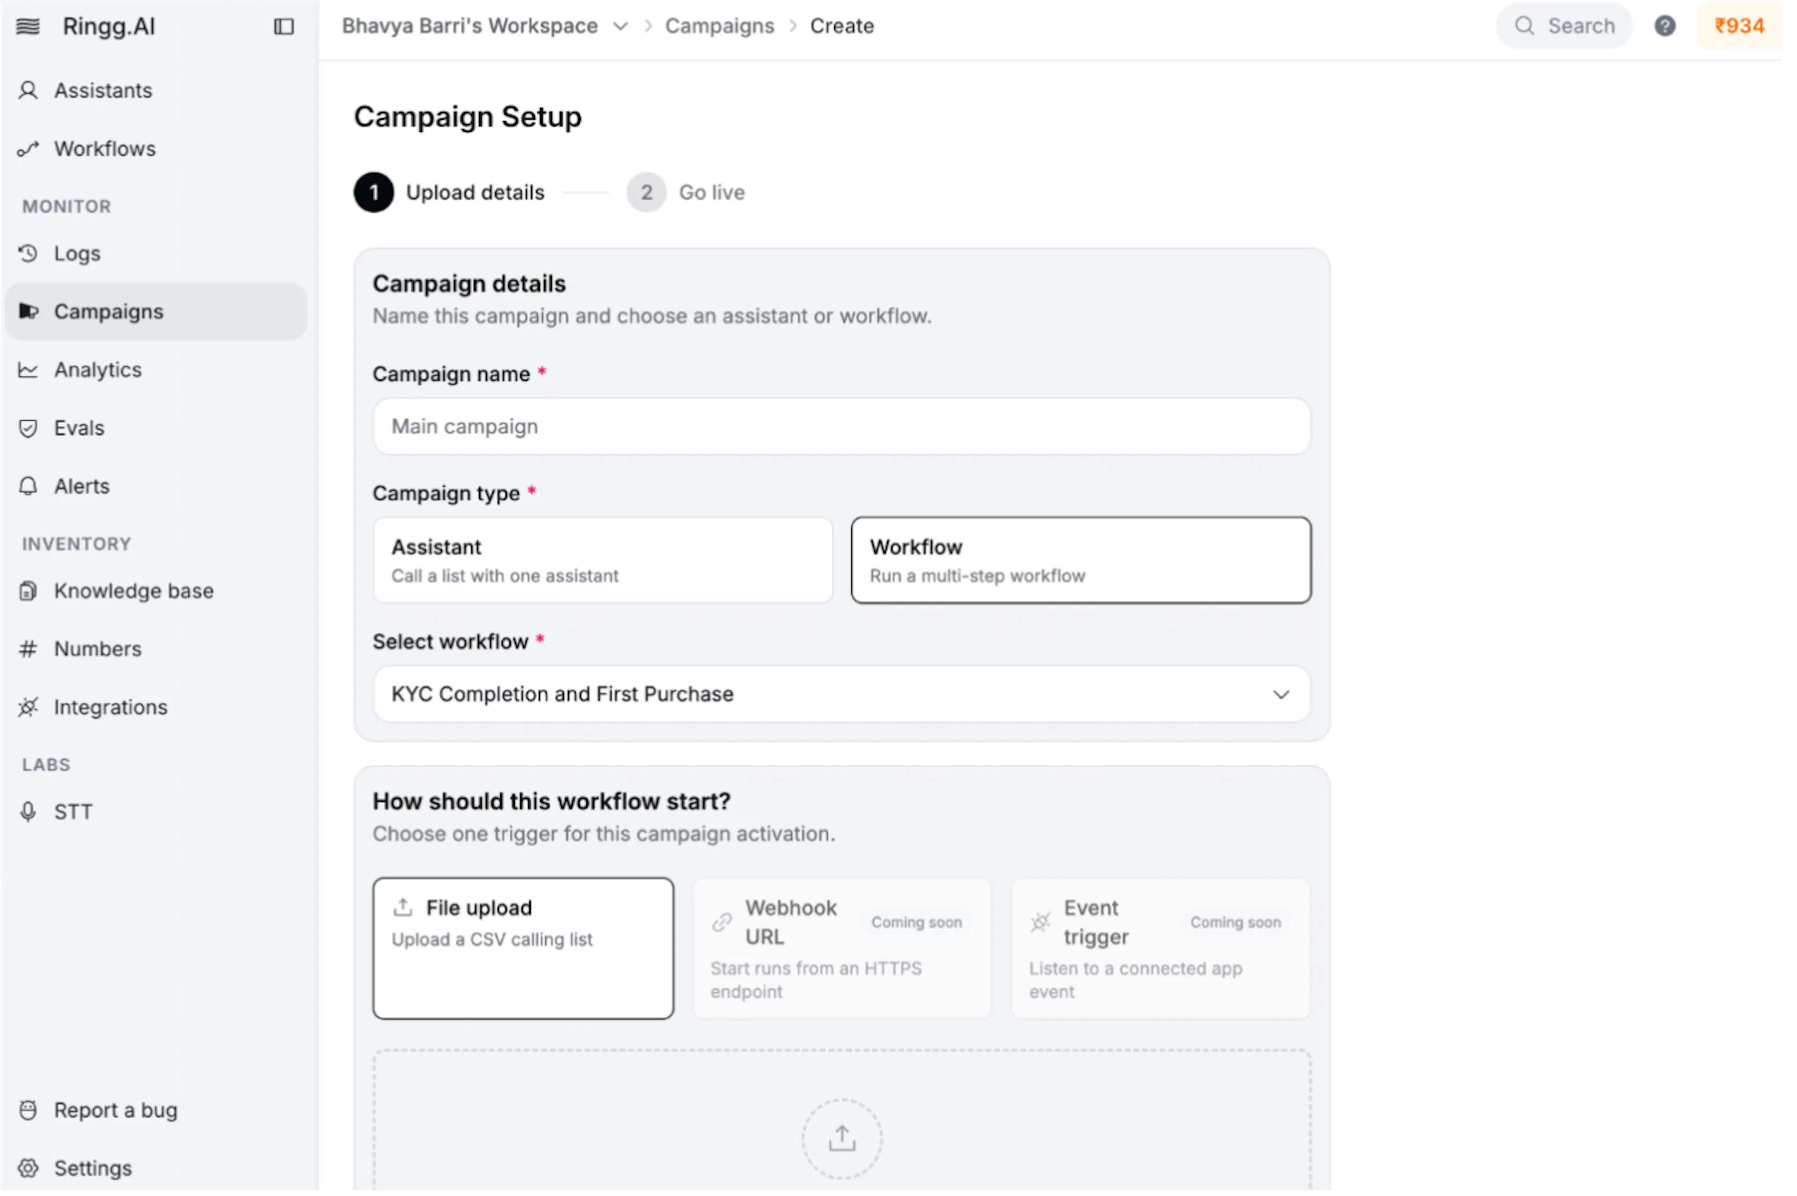1797x1196 pixels.
Task: Click the search magnifier icon
Action: [x=1525, y=26]
